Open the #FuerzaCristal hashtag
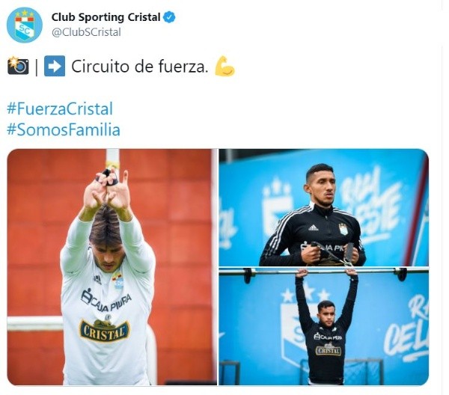This screenshot has height=395, width=449. [60, 108]
